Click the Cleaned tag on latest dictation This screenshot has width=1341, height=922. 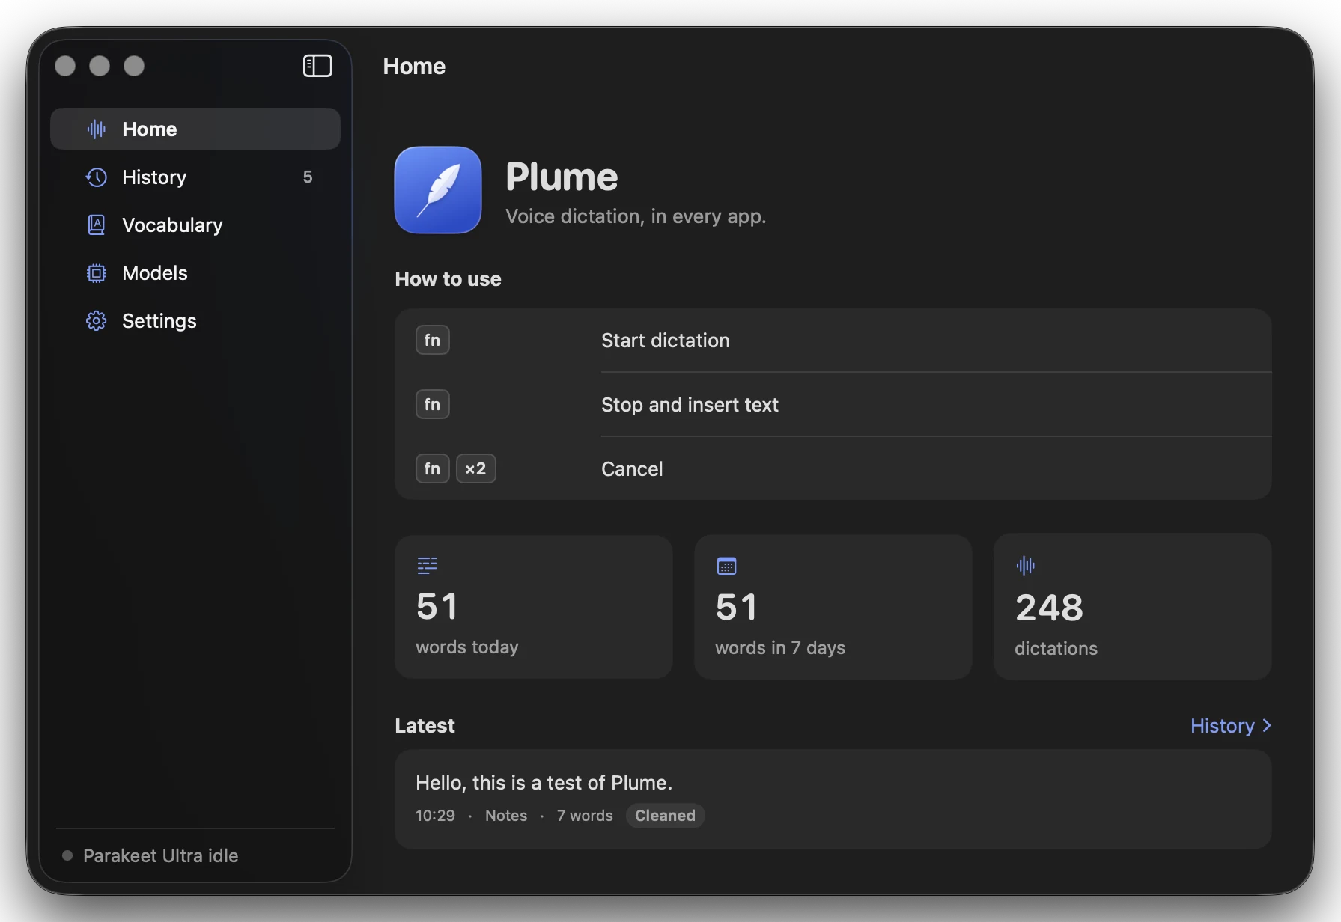click(666, 816)
